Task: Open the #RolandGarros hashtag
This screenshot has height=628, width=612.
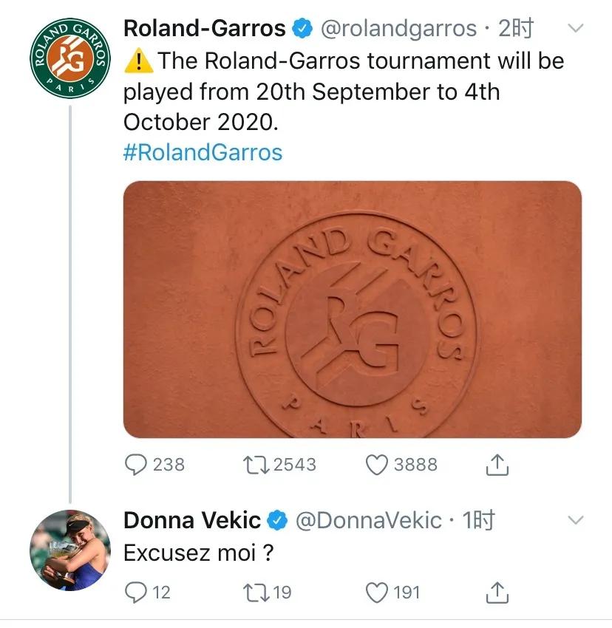Action: tap(203, 153)
